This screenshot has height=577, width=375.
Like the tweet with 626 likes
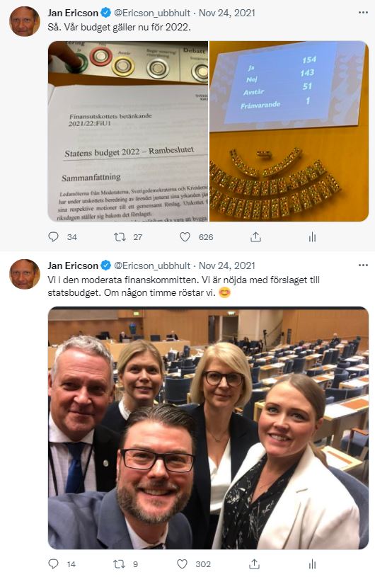[x=185, y=237]
